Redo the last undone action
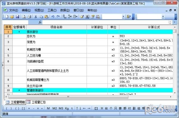Viewport: 179px width, 118px height. [58, 17]
